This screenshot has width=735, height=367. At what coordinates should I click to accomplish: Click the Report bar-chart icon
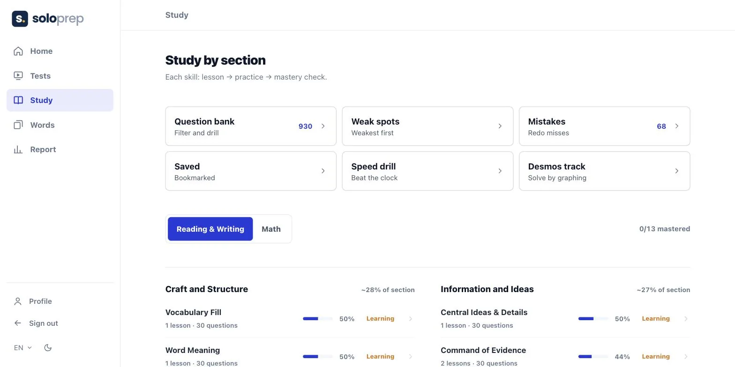point(18,149)
